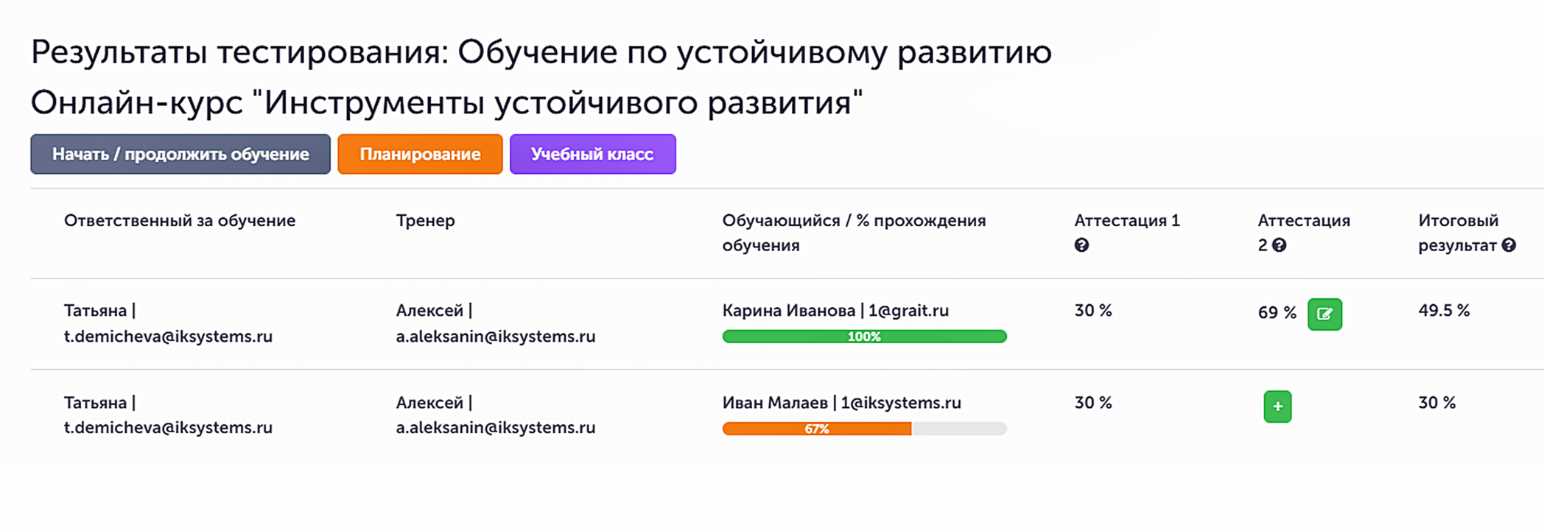The width and height of the screenshot is (1544, 531).
Task: Edit Карина Иванова's Аттестация 2 score
Action: pos(1324,314)
